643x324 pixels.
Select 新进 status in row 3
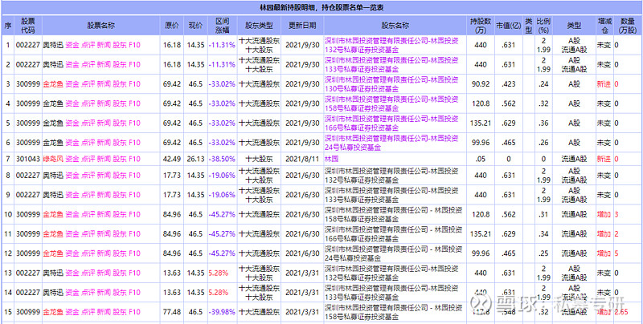pos(604,84)
